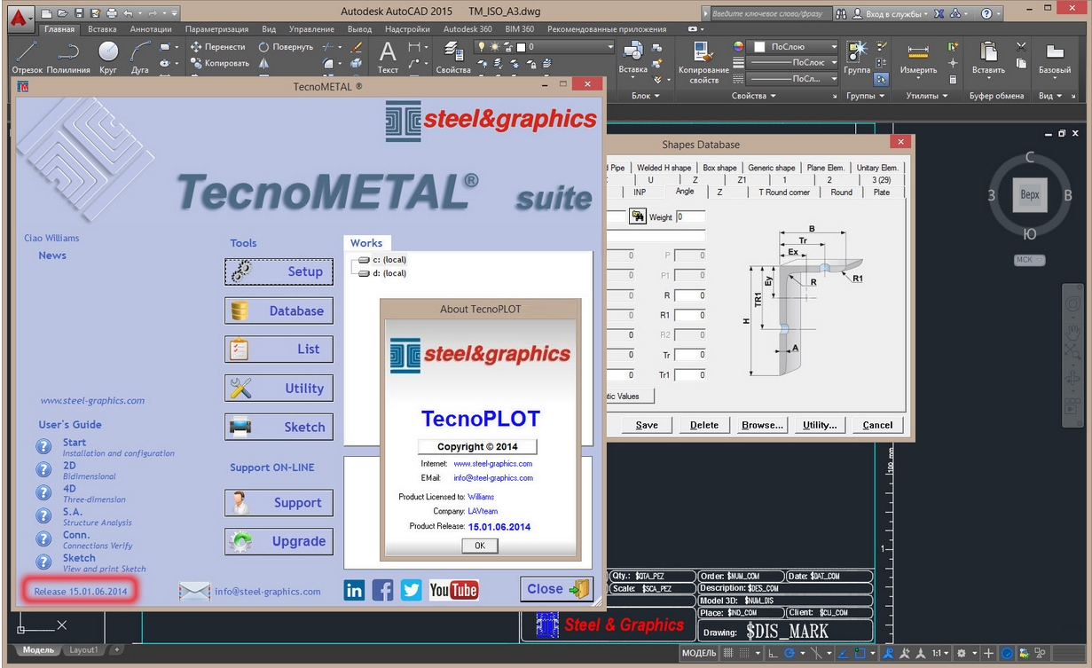
Task: Select the Angle tab in Shapes Database
Action: point(685,192)
